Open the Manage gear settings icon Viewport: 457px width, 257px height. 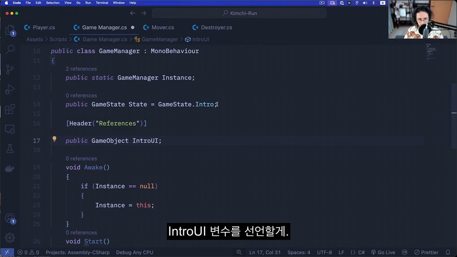[9, 238]
